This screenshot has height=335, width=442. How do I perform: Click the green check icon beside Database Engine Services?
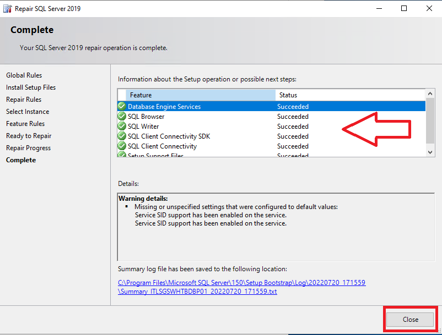(x=122, y=106)
